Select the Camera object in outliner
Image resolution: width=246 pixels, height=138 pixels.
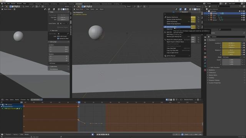[215, 13]
